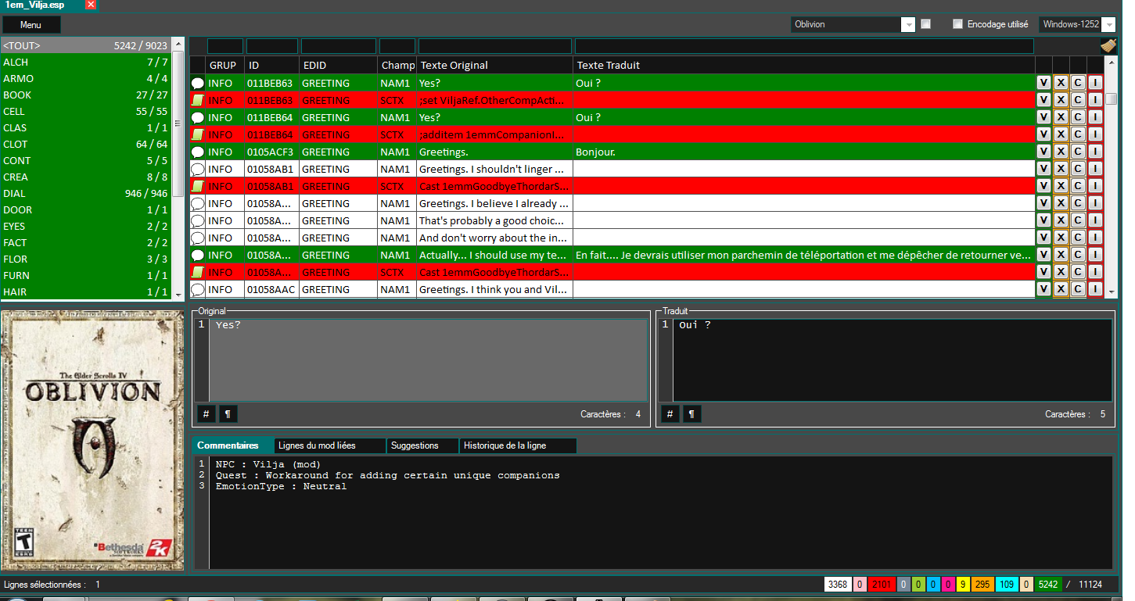
Task: Select the 1em_Vilja.esp file tab
Action: point(41,5)
